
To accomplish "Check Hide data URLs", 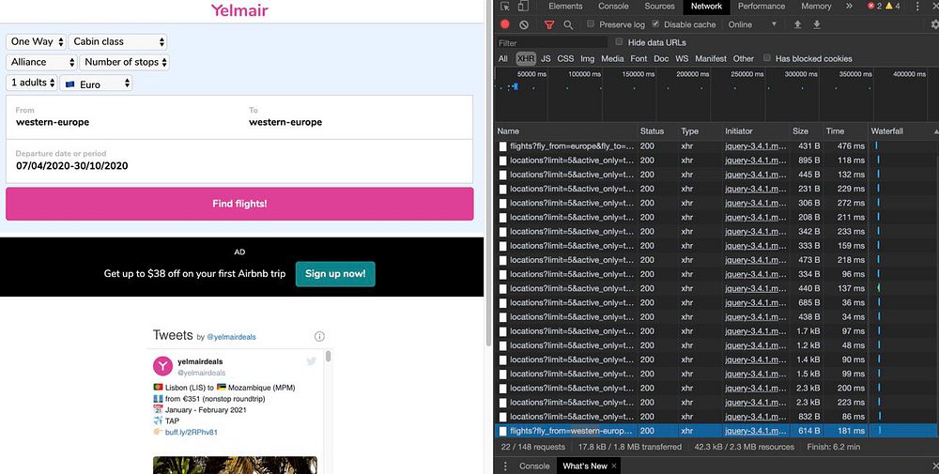I will click(619, 42).
